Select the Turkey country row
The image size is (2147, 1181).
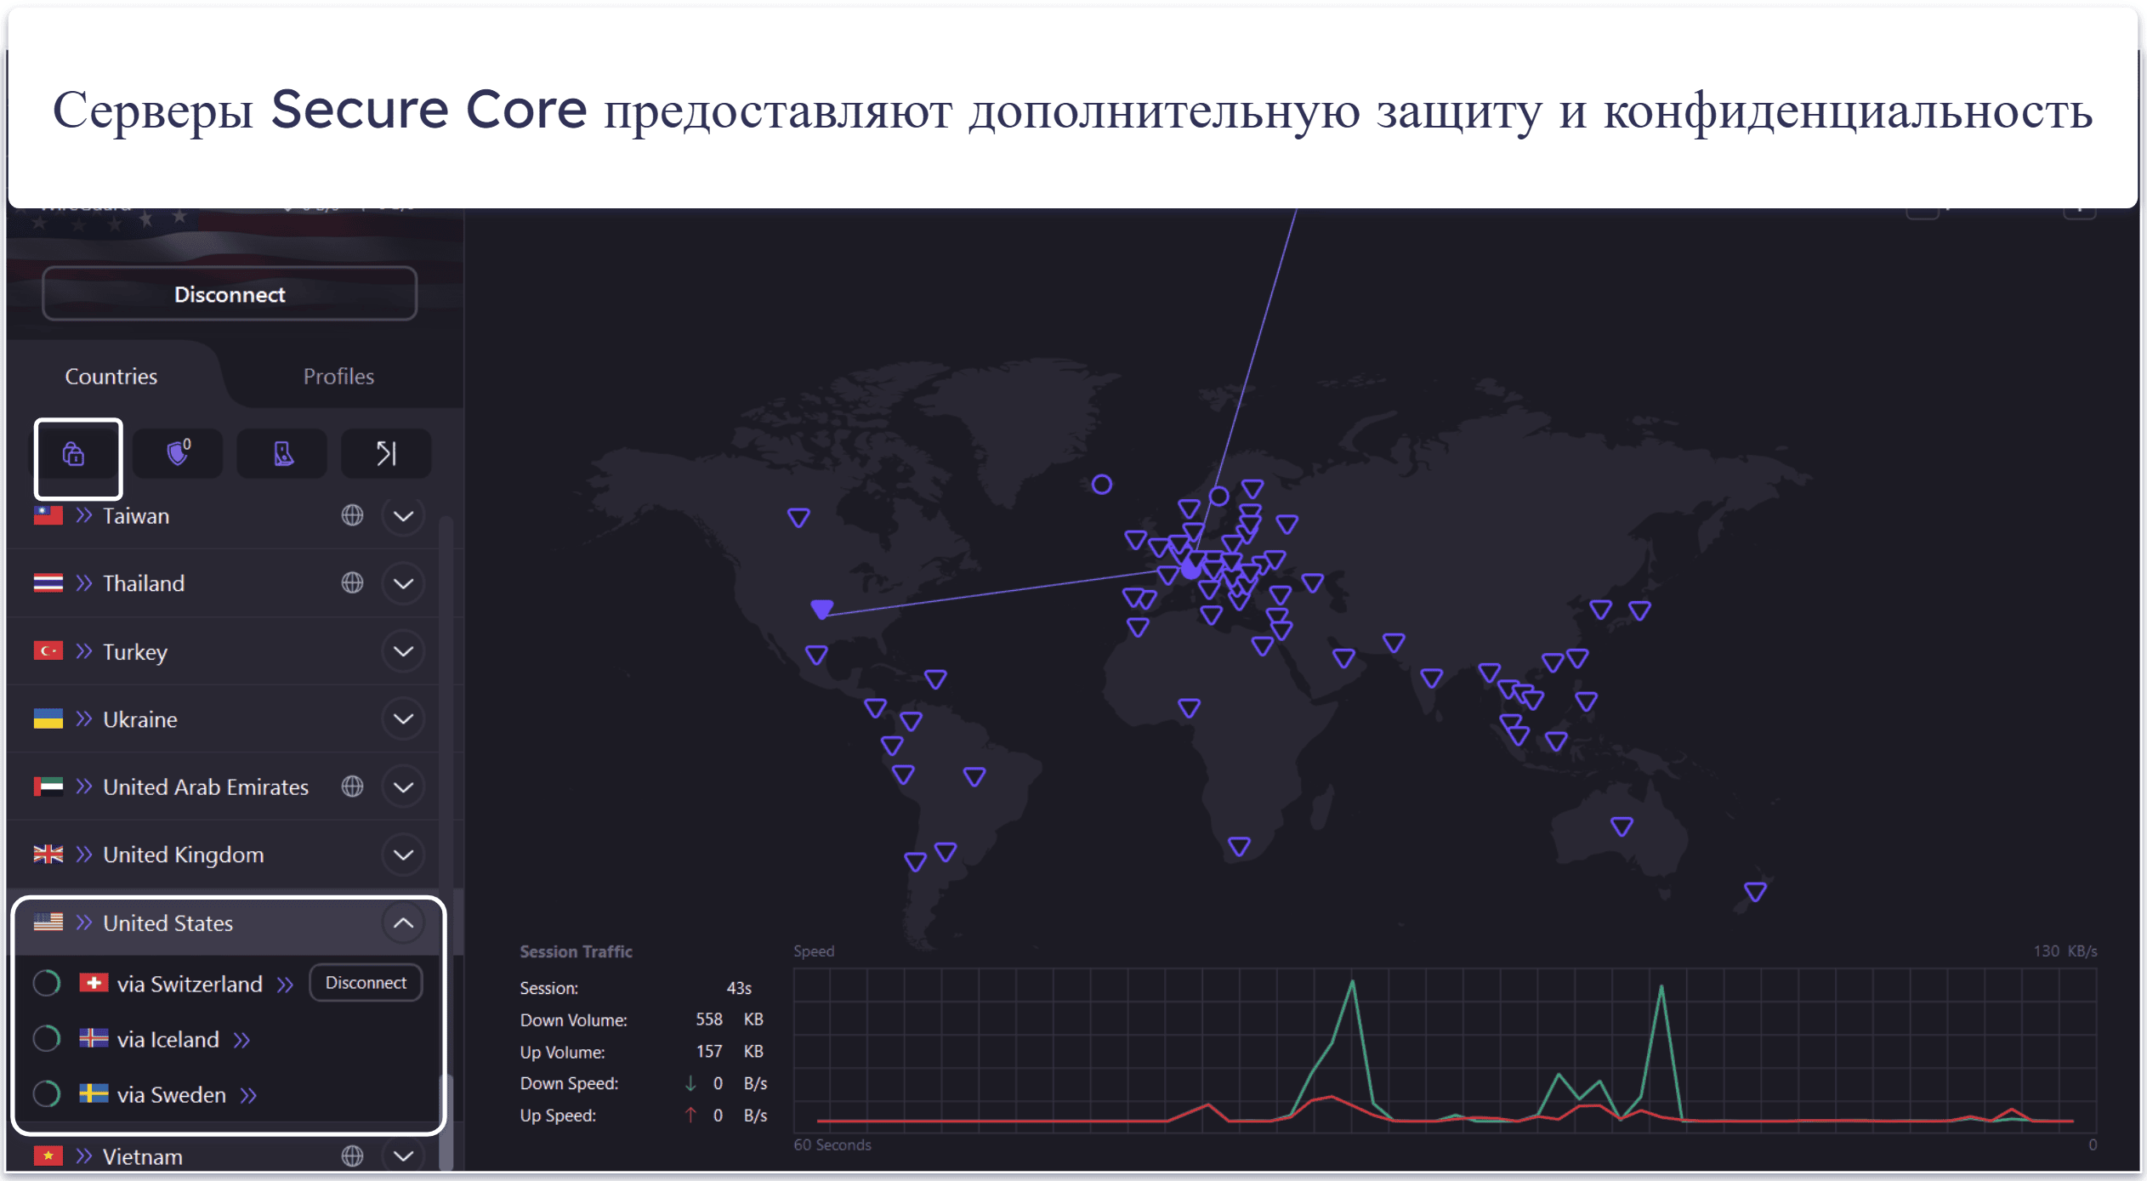click(223, 651)
